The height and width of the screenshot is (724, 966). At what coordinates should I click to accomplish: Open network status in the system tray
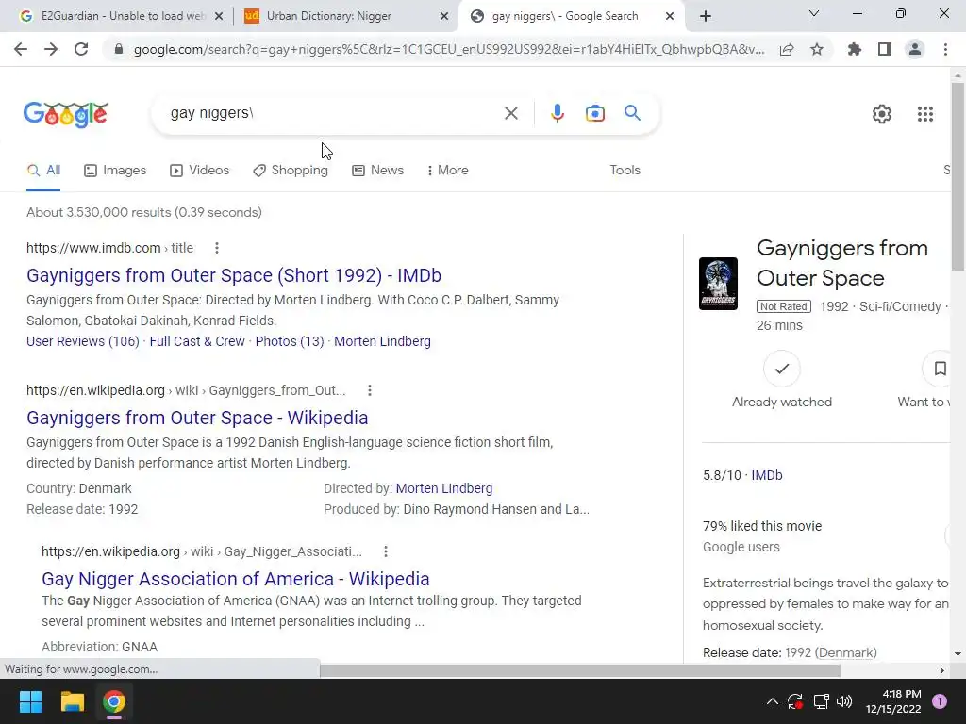(x=821, y=701)
